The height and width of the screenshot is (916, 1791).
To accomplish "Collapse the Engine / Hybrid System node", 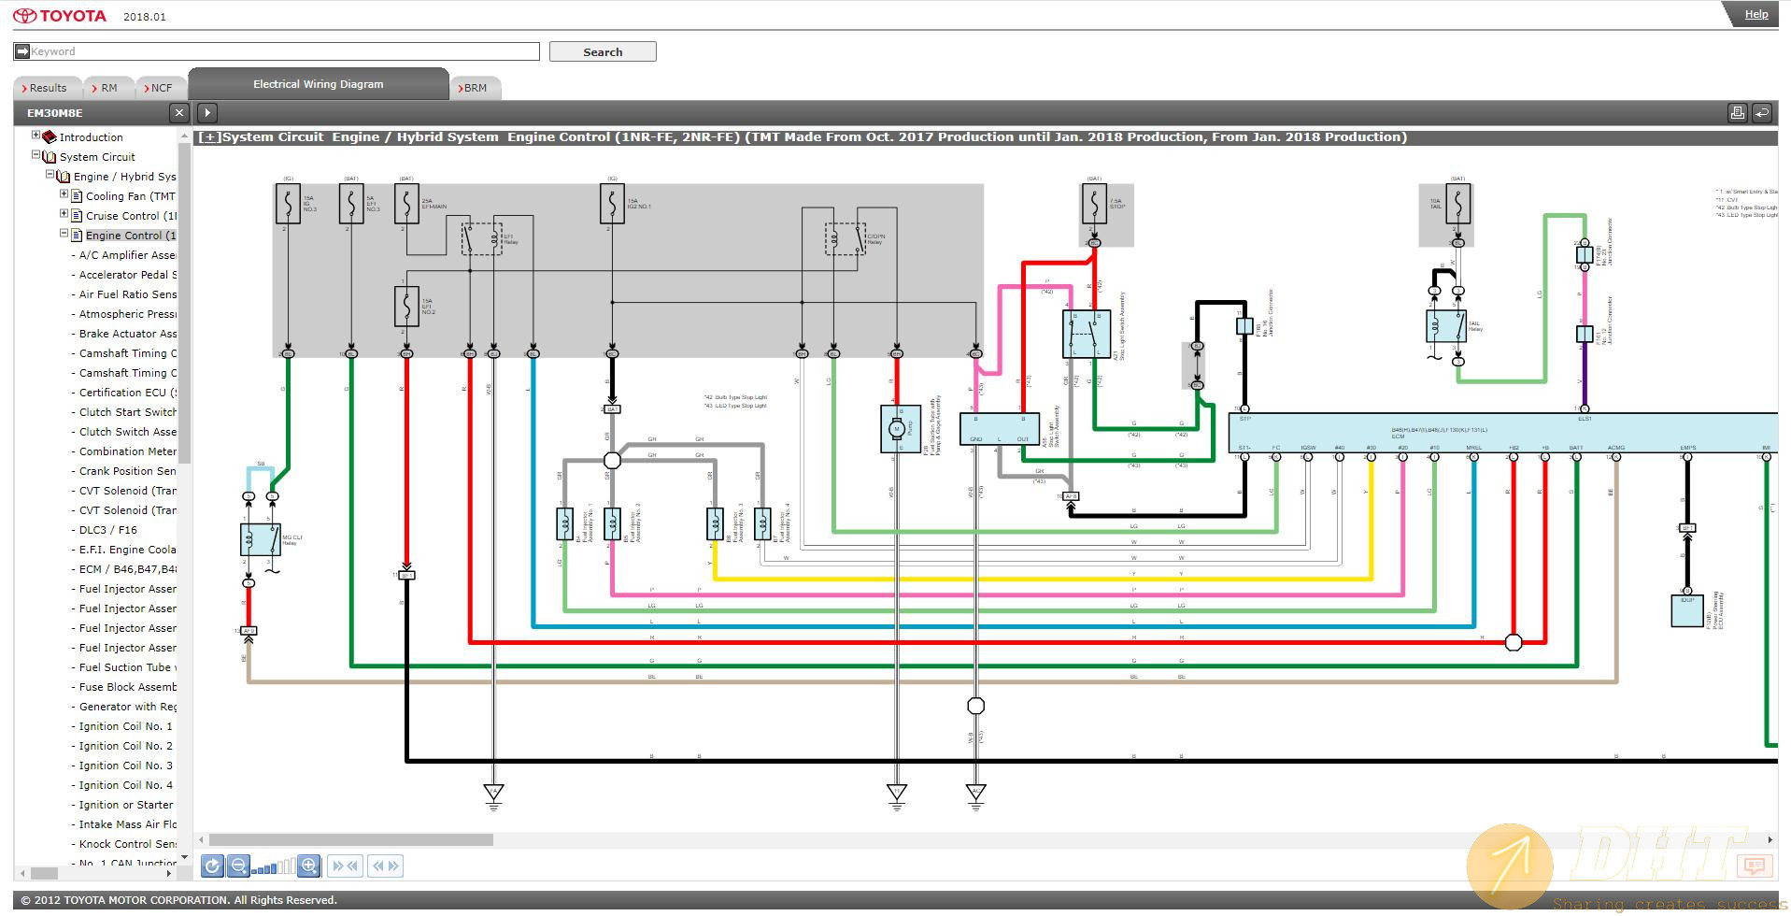I will [x=50, y=175].
